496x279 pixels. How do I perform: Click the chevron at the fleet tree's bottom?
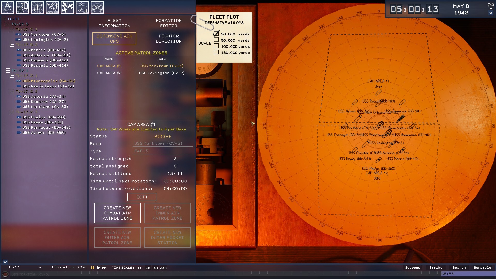pos(5,262)
